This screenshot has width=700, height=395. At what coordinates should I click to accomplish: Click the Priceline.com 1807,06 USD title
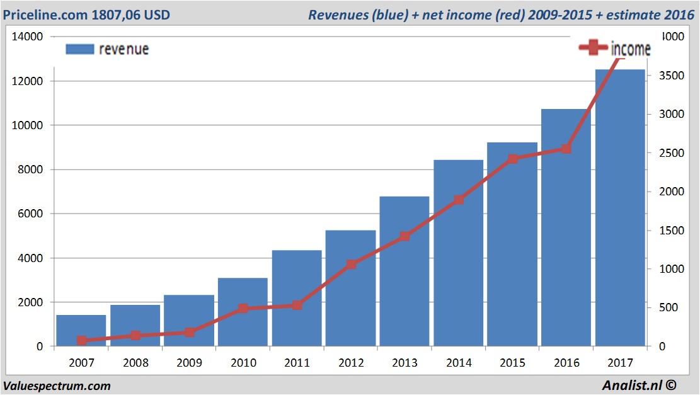[86, 14]
